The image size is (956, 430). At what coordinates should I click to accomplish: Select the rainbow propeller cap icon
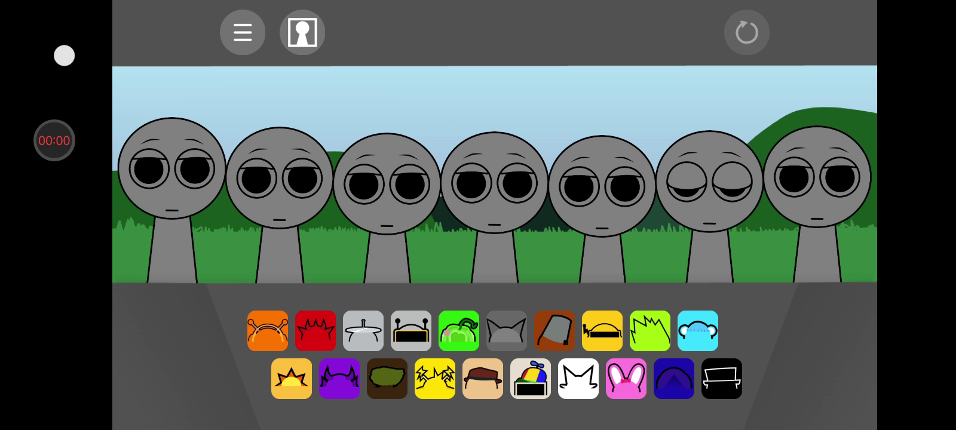tap(531, 379)
